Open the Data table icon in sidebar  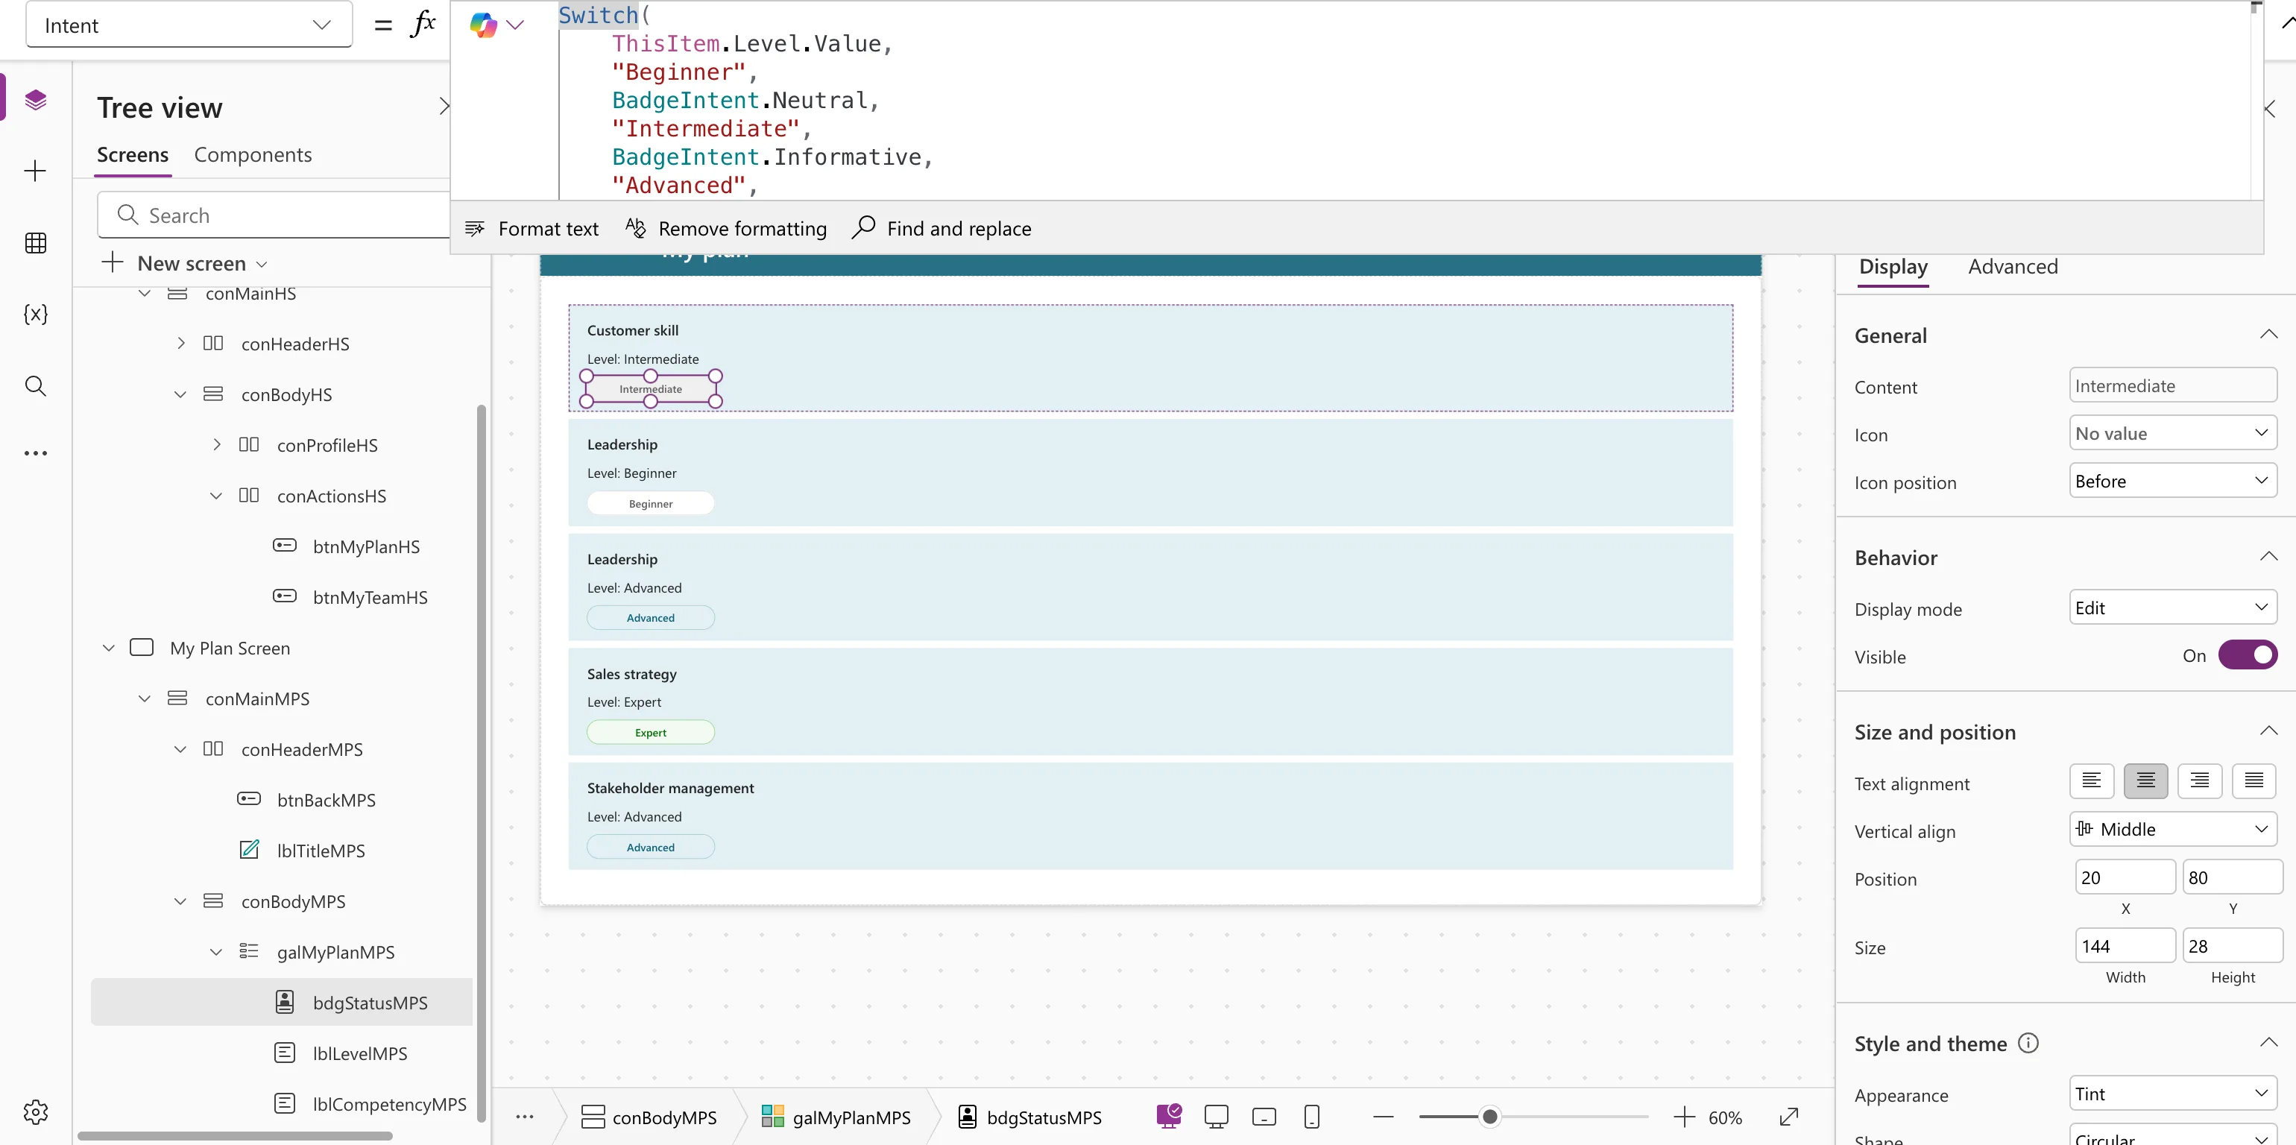click(36, 242)
